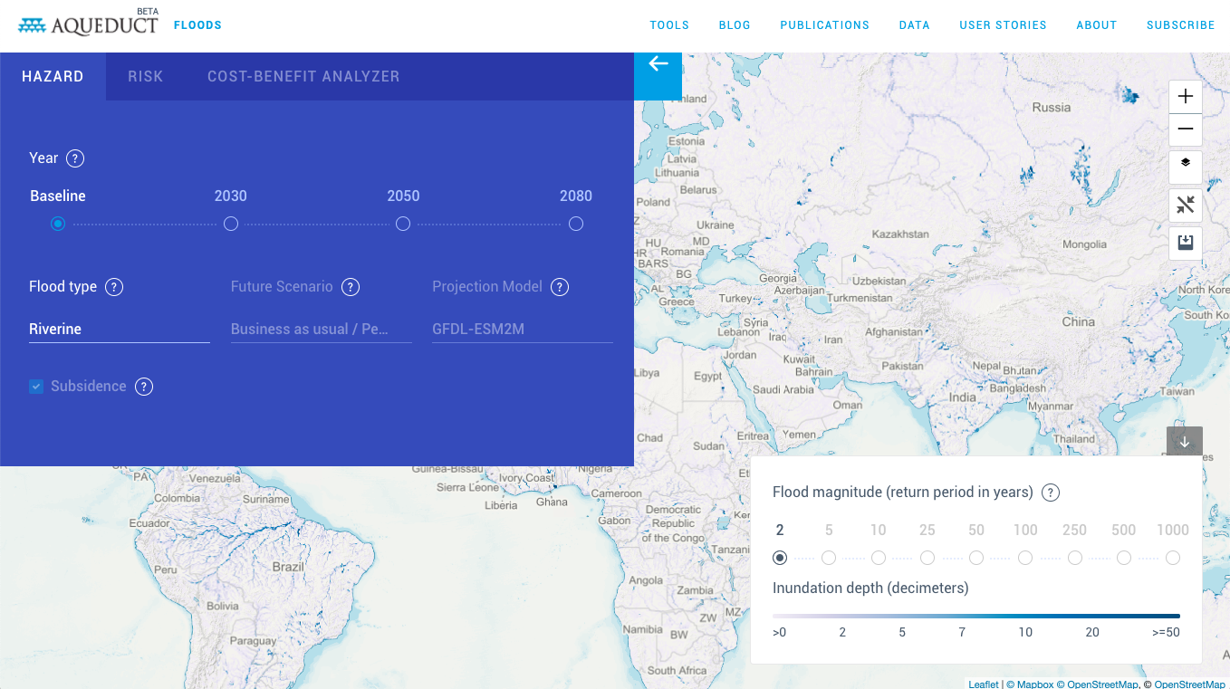The image size is (1230, 689).
Task: Open the GFDL-ESM2M projection model dropdown
Action: 523,330
